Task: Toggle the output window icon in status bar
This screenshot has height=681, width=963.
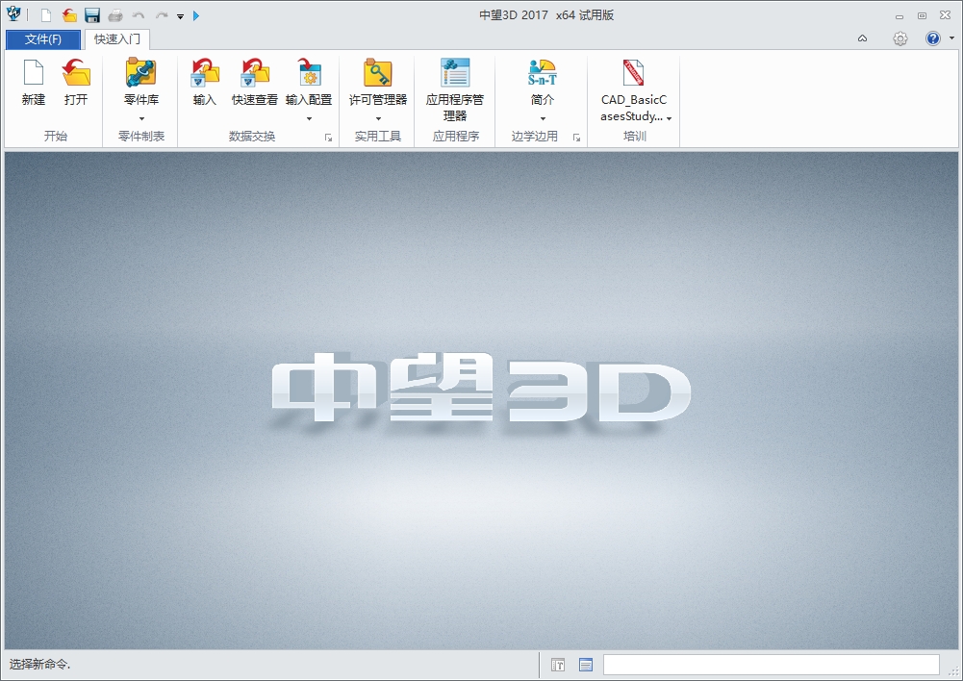Action: click(x=585, y=664)
